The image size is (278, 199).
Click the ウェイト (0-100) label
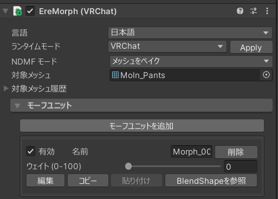pos(54,166)
